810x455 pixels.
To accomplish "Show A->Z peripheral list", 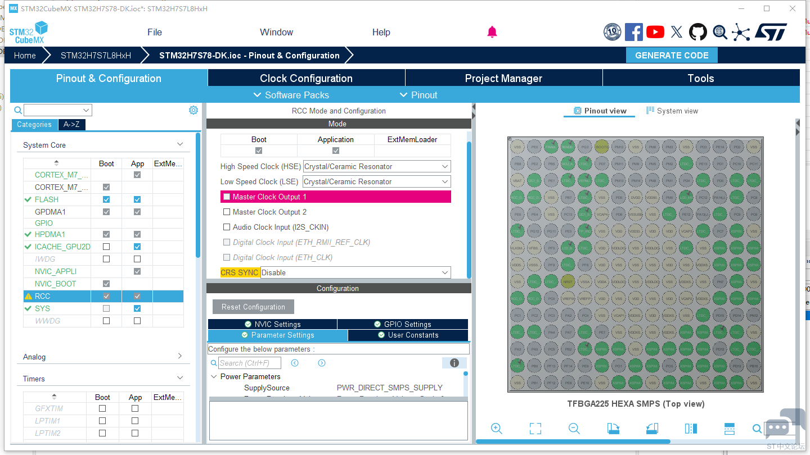I will [x=72, y=125].
